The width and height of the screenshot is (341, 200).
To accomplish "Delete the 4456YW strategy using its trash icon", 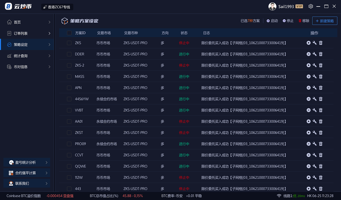I will click(320, 99).
